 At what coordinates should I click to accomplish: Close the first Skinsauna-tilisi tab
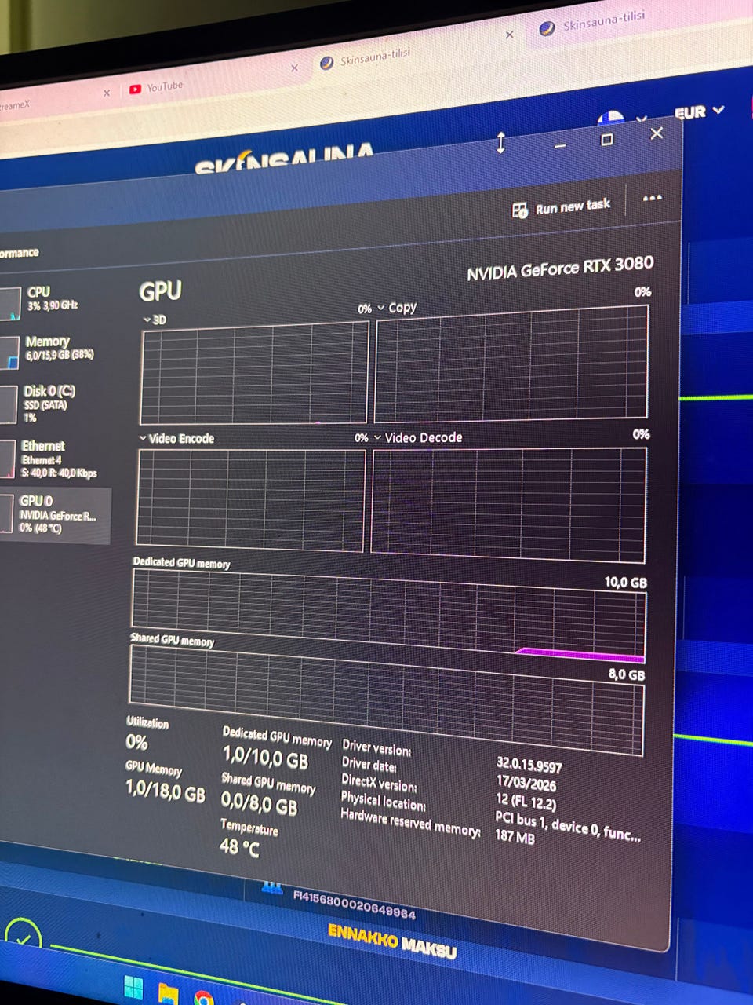pyautogui.click(x=509, y=35)
